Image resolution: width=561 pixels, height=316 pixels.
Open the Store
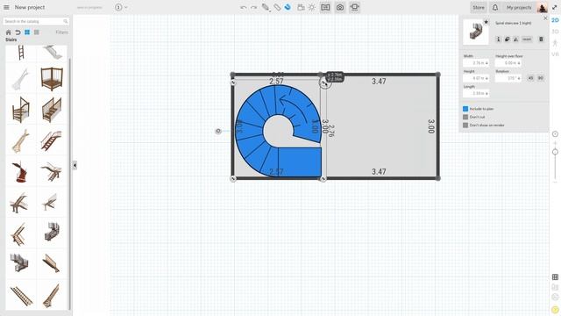click(479, 7)
